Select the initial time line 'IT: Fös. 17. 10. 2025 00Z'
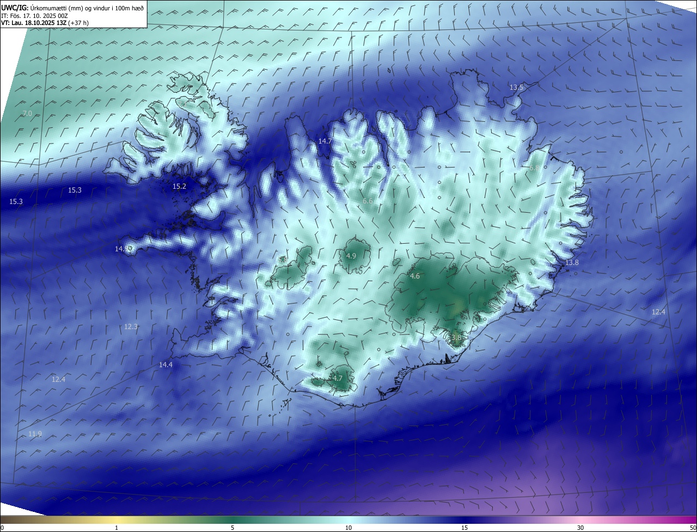Screen dimensions: 697x532 34,15
